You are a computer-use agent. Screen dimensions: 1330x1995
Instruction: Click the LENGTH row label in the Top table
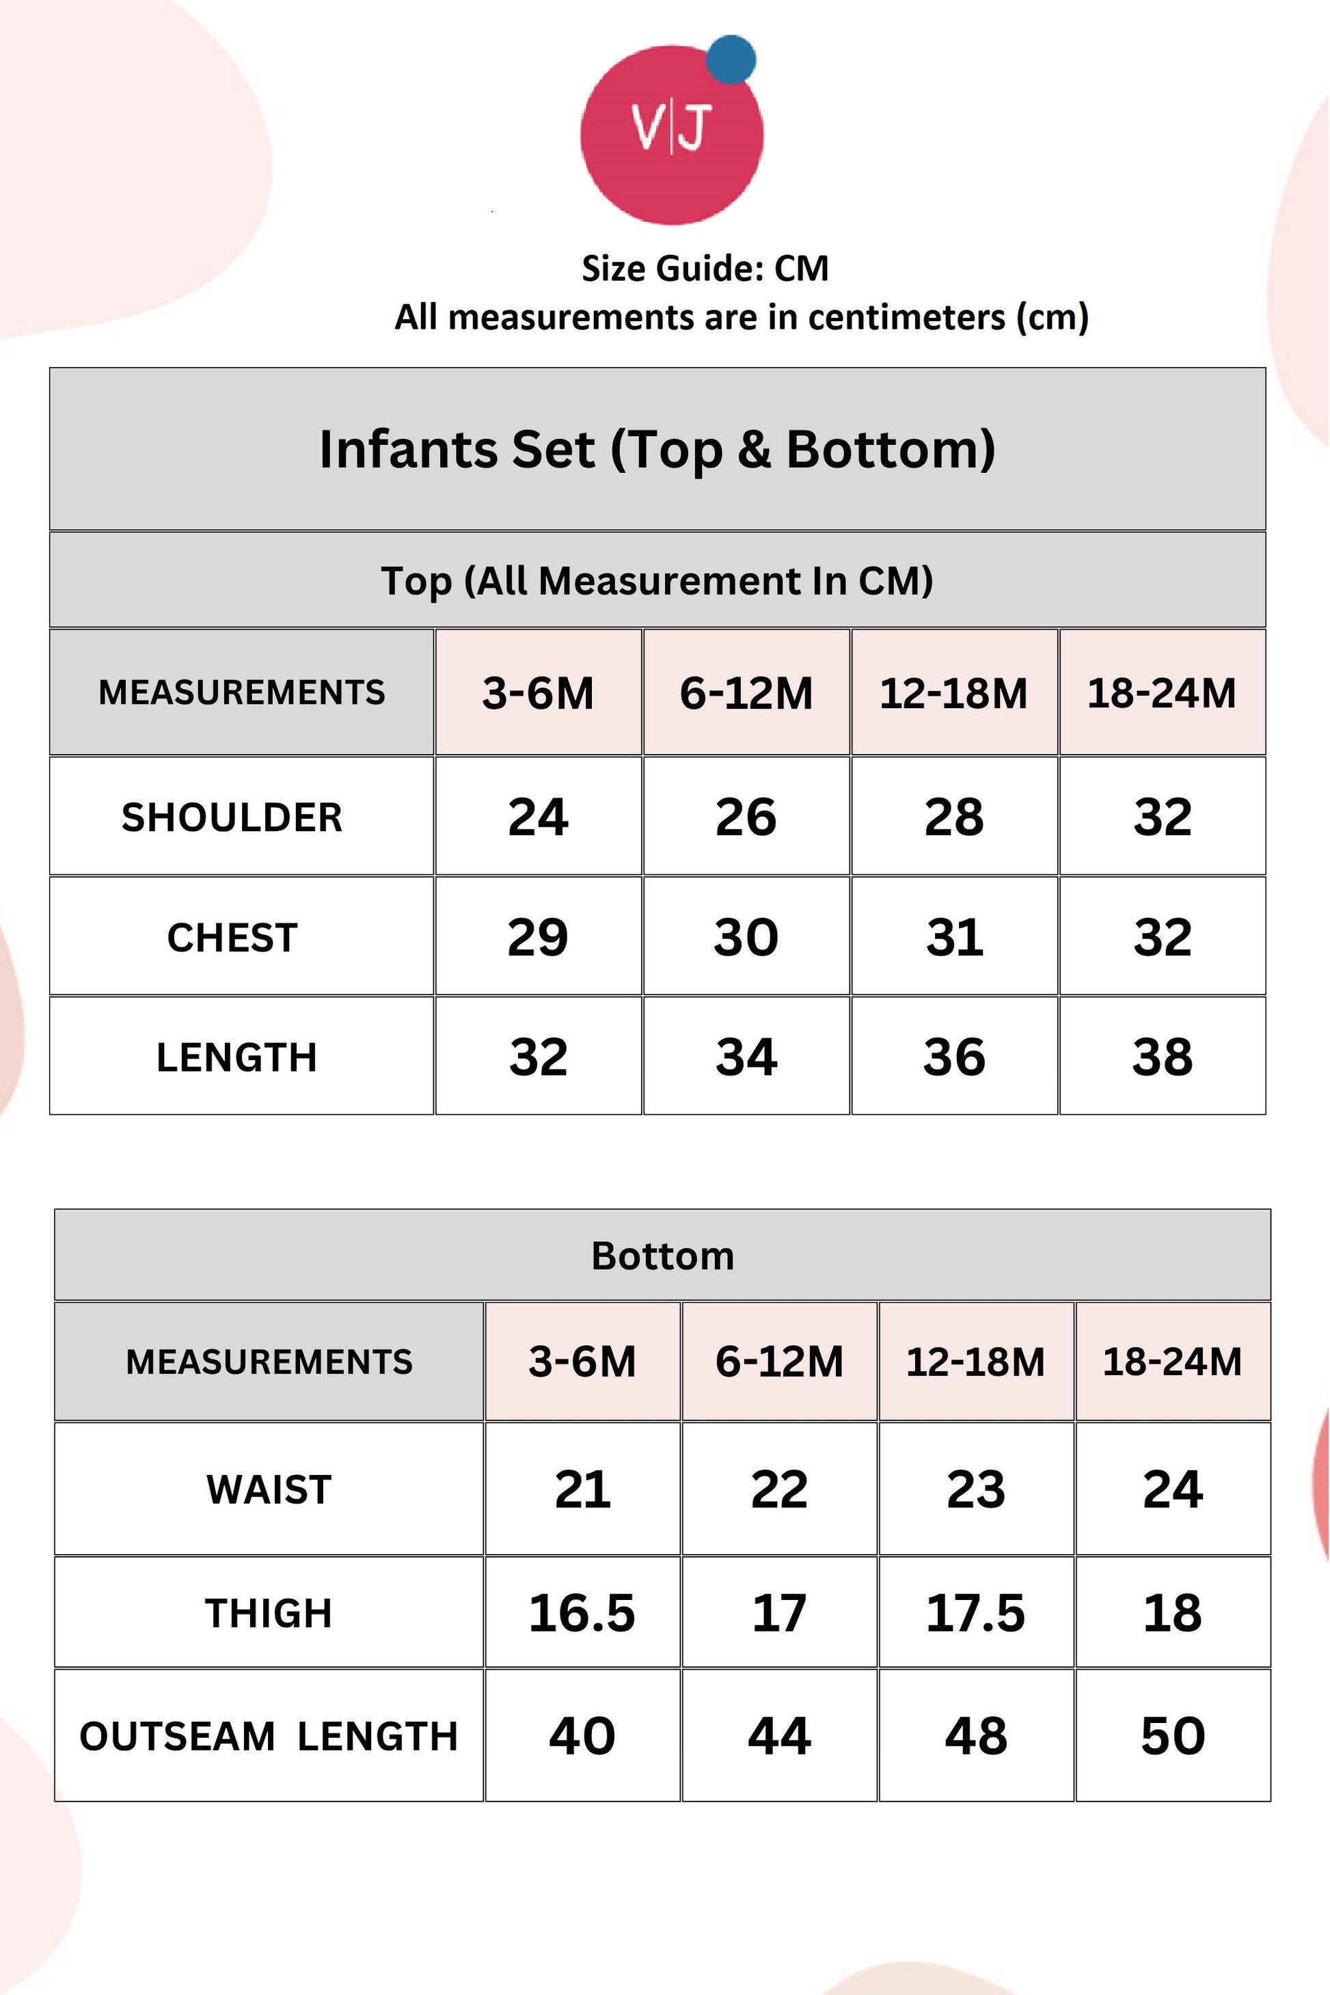coord(236,1057)
